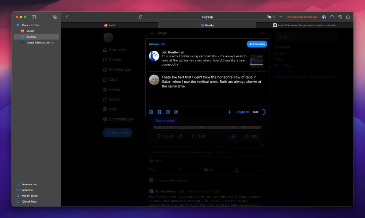Add an image with the picture icon
This screenshot has height=218, width=365.
point(151,112)
